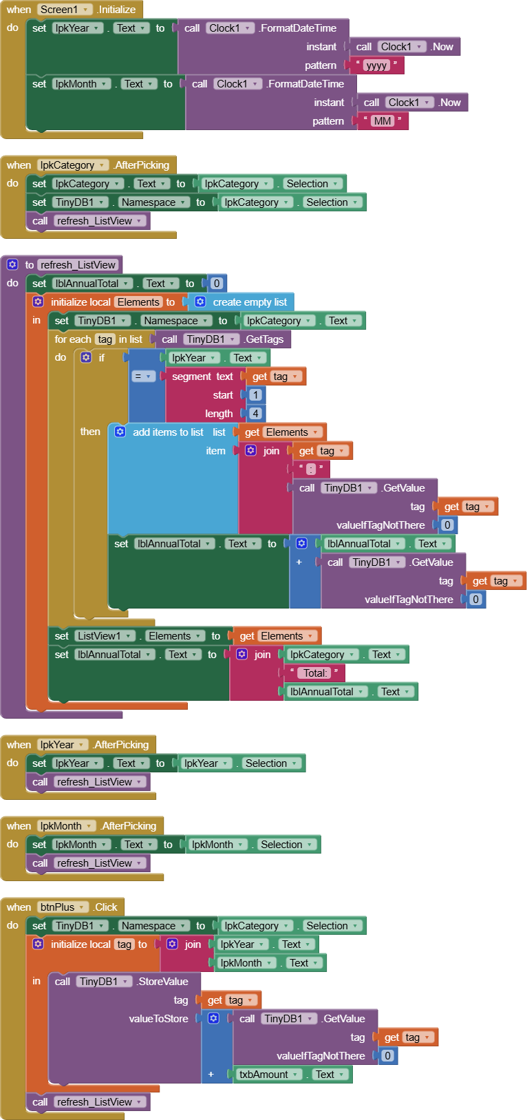
Task: Expand the btnPlus component dropdown
Action: [63, 907]
